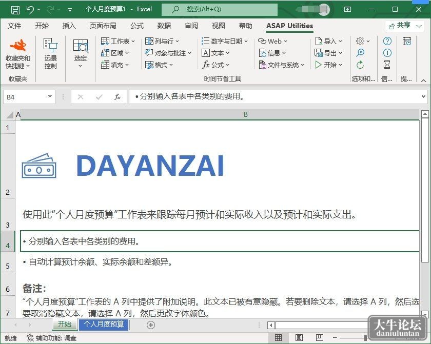Click the zoom slider in status bar

coord(365,338)
